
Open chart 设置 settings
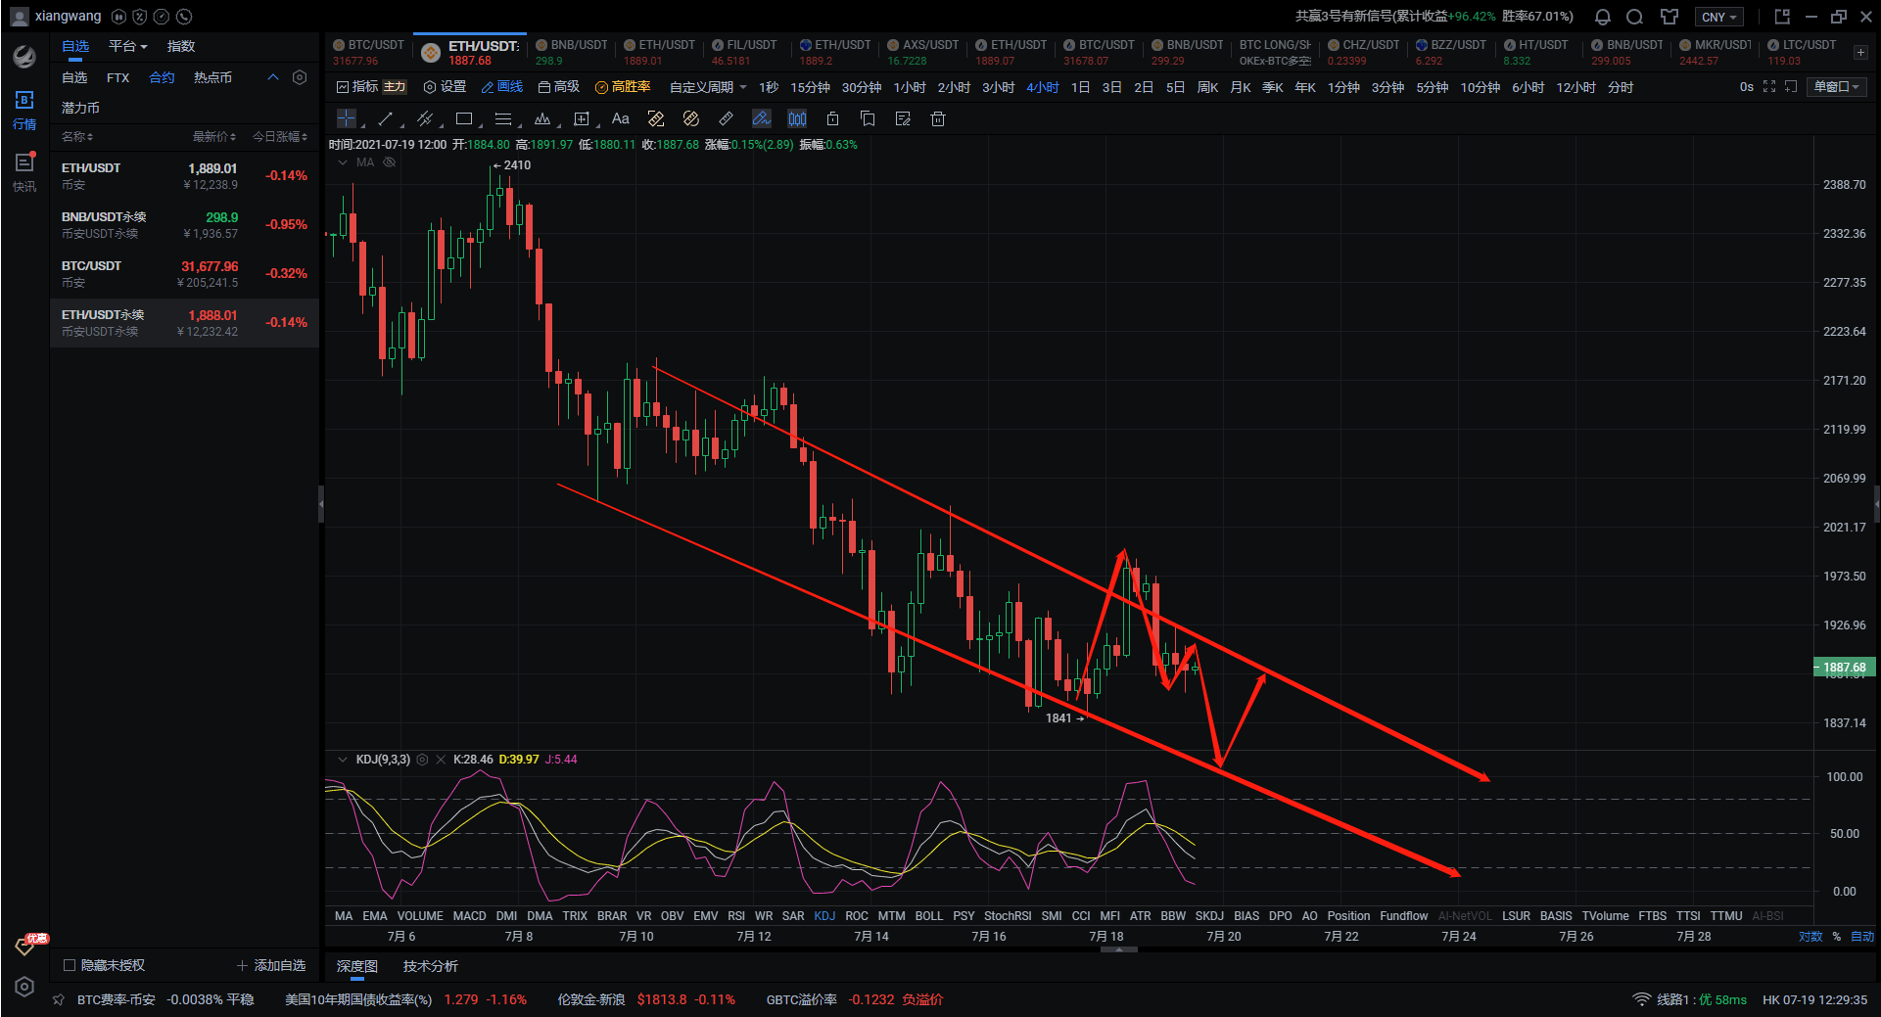[x=445, y=87]
